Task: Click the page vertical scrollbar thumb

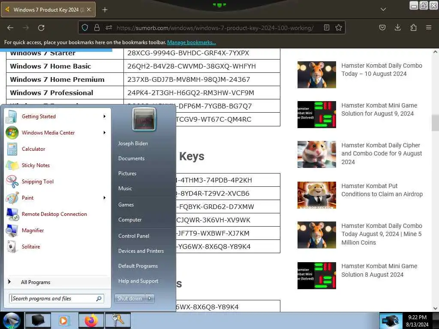Action: 435,122
